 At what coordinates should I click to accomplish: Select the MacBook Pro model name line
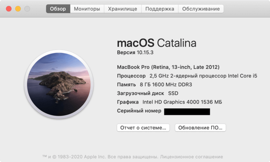point(168,67)
